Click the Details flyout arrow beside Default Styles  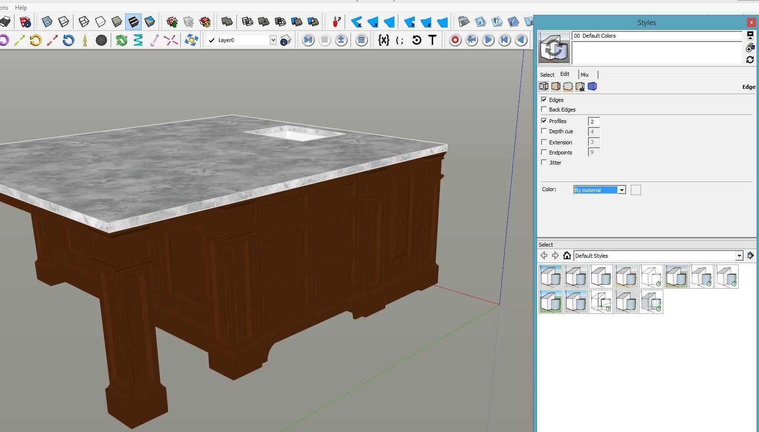click(x=750, y=256)
